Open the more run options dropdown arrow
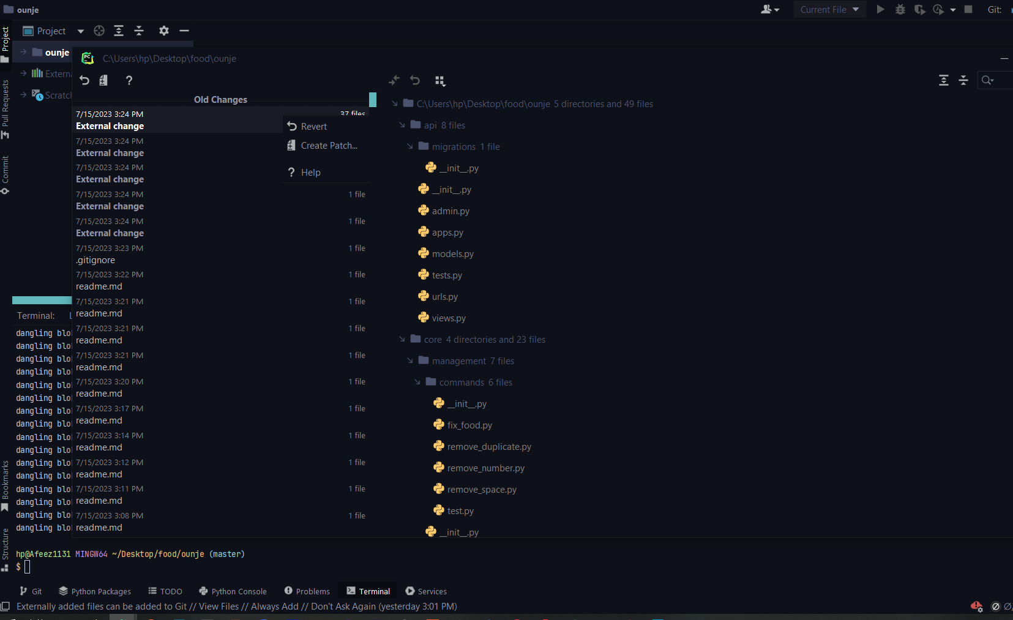 click(x=953, y=10)
